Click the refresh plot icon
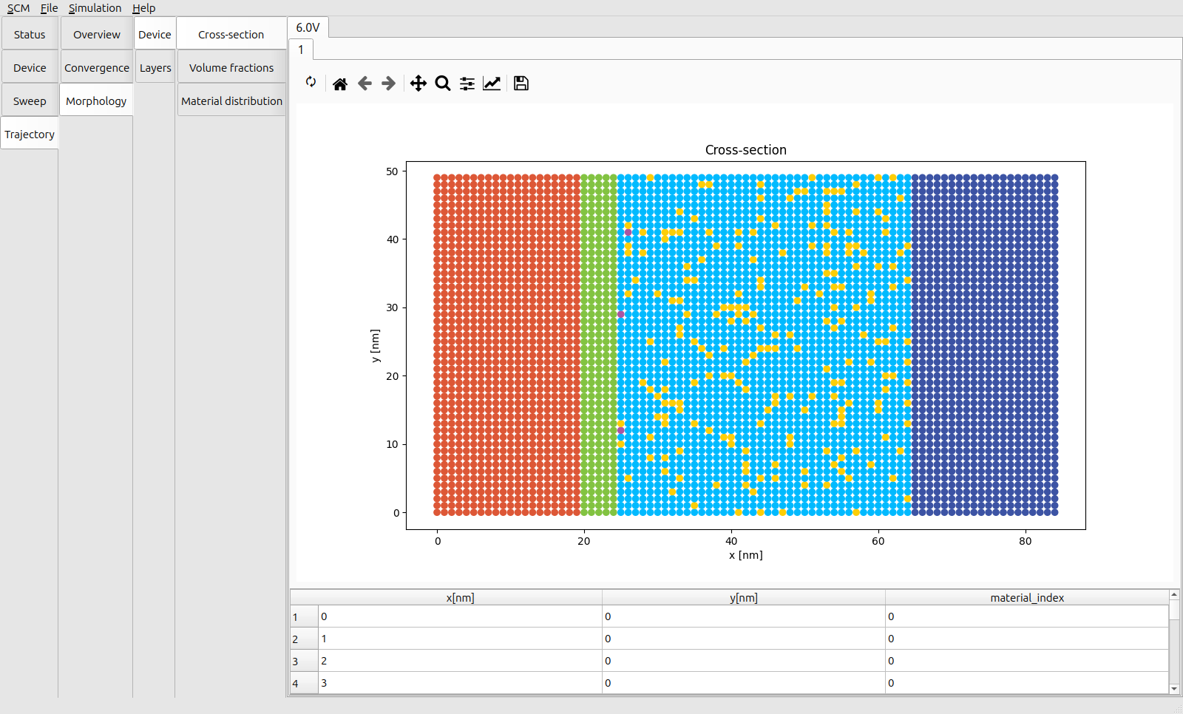Viewport: 1183px width, 714px height. [x=311, y=83]
